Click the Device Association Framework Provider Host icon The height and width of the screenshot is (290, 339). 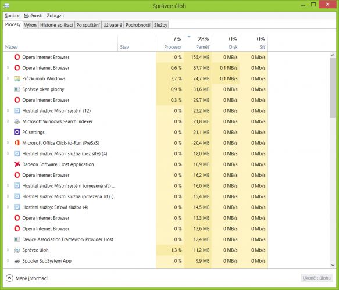point(17,239)
